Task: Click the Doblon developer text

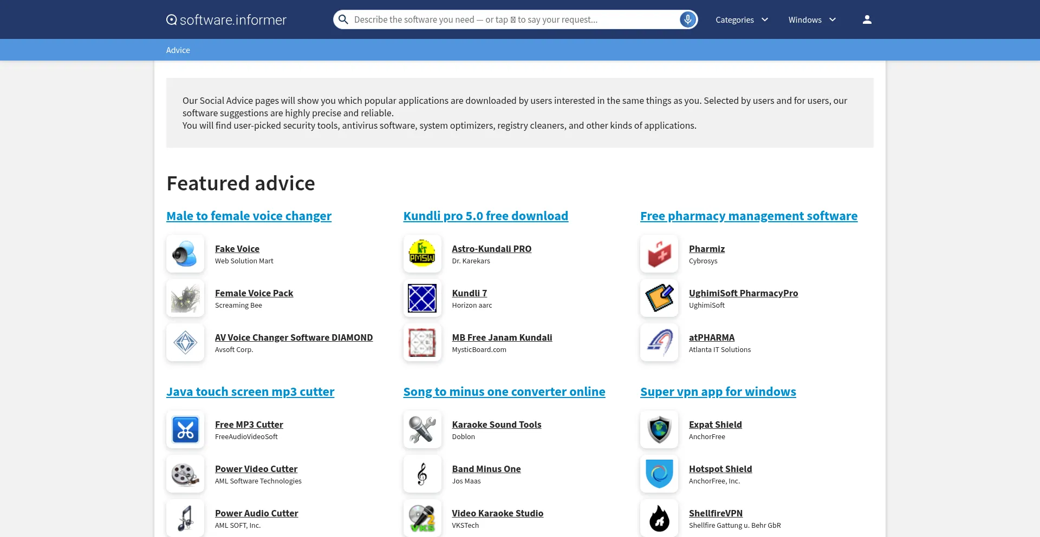Action: [x=464, y=437]
